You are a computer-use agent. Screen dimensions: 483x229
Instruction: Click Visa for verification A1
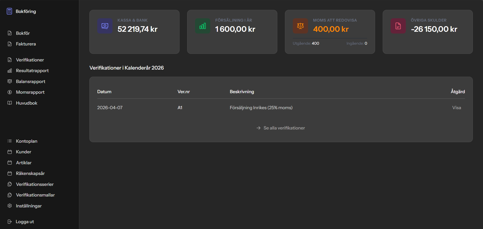click(x=456, y=108)
